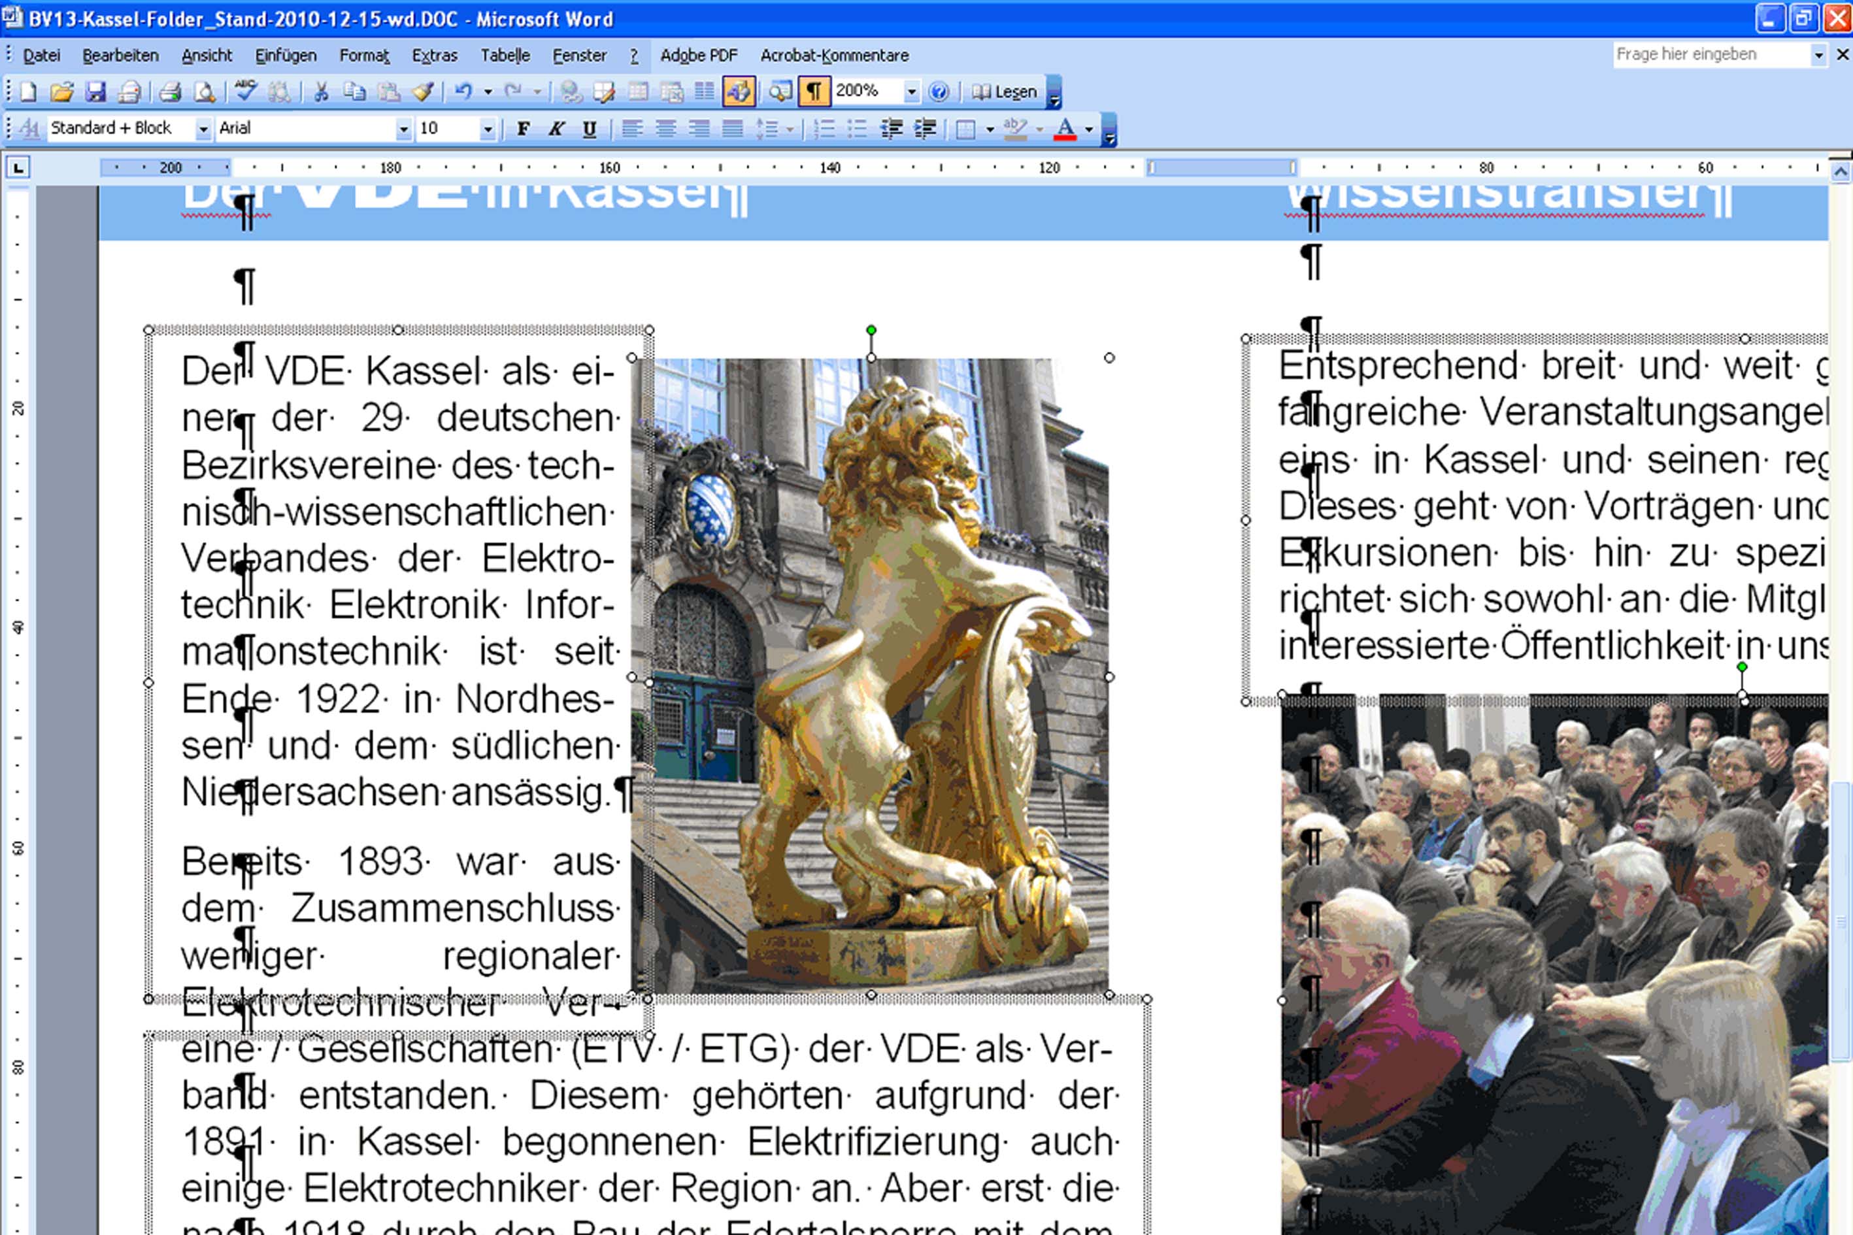Screen dimensions: 1853x1235
Task: Paste from the clipboard
Action: (389, 92)
